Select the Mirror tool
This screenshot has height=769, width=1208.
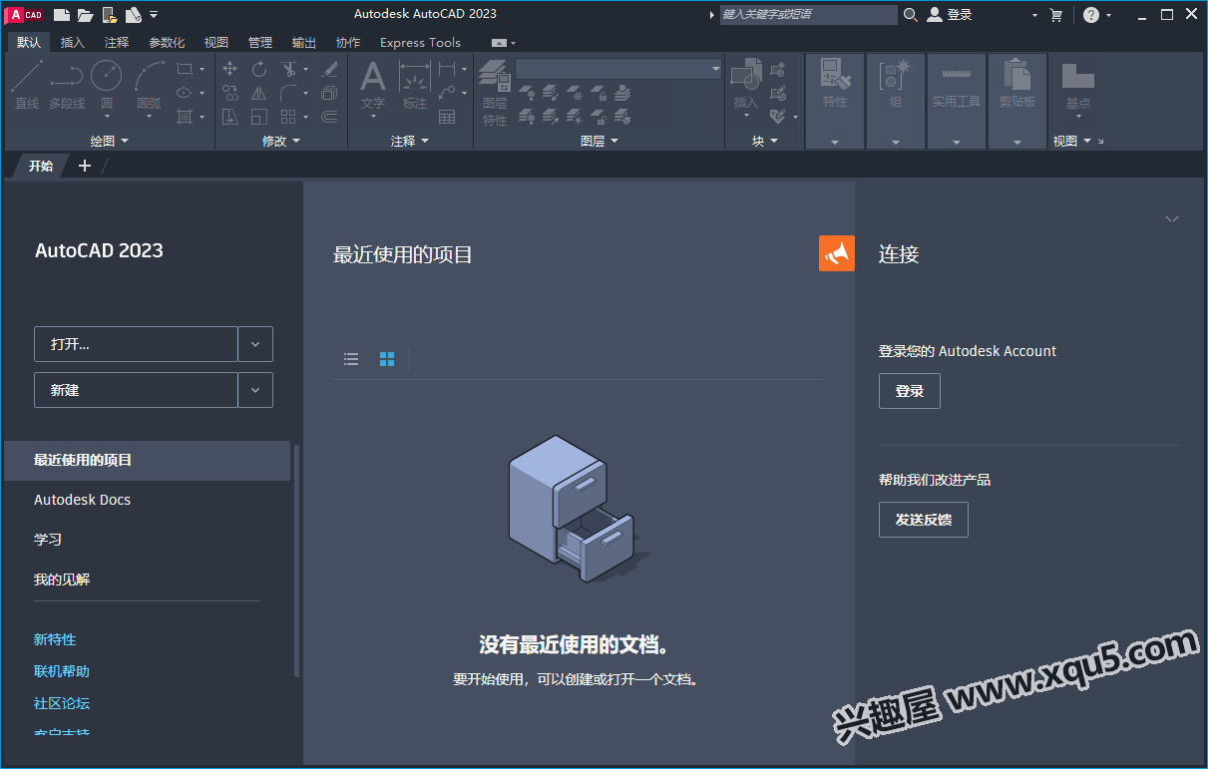259,93
